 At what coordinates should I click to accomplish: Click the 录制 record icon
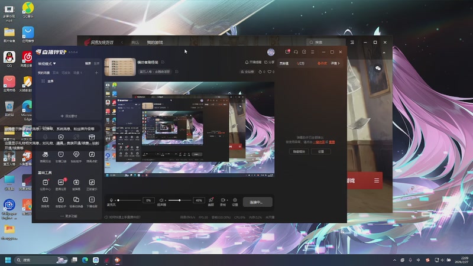(x=223, y=200)
